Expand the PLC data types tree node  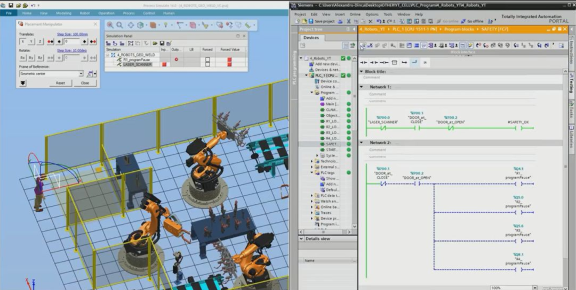click(x=312, y=196)
